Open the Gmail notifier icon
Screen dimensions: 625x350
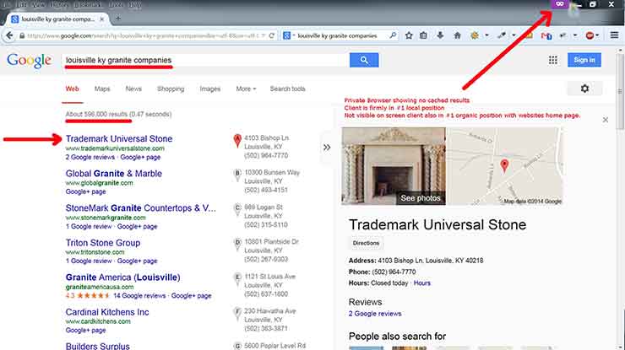546,35
